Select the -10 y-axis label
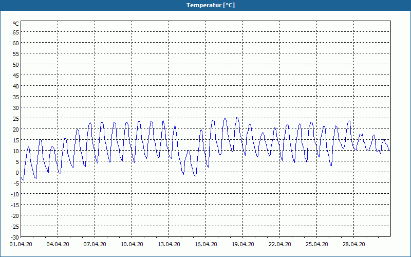 15,194
